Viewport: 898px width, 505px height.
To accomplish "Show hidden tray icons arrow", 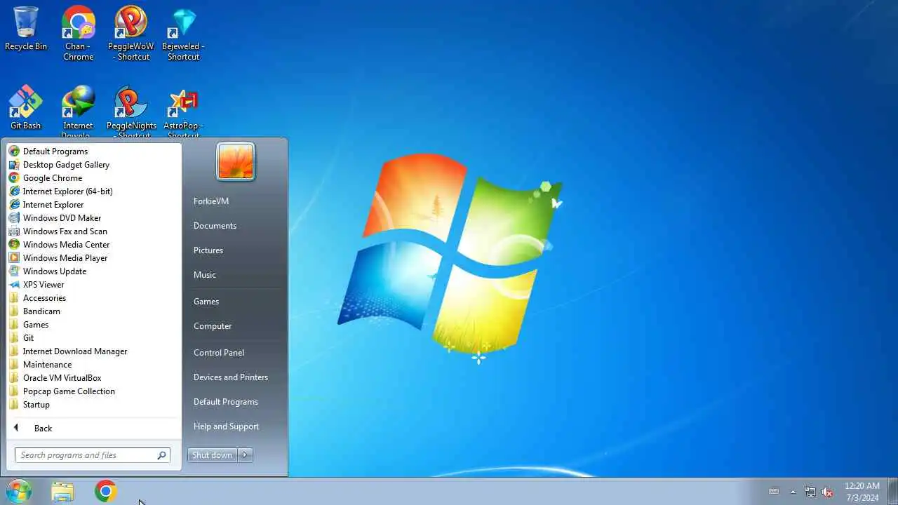I will pyautogui.click(x=793, y=492).
